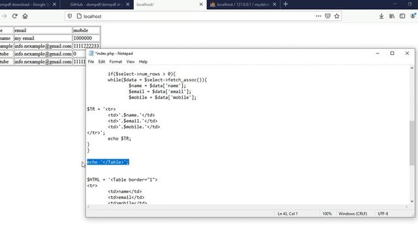Open the Firefox library icon
The image size is (418, 235).
[392, 16]
